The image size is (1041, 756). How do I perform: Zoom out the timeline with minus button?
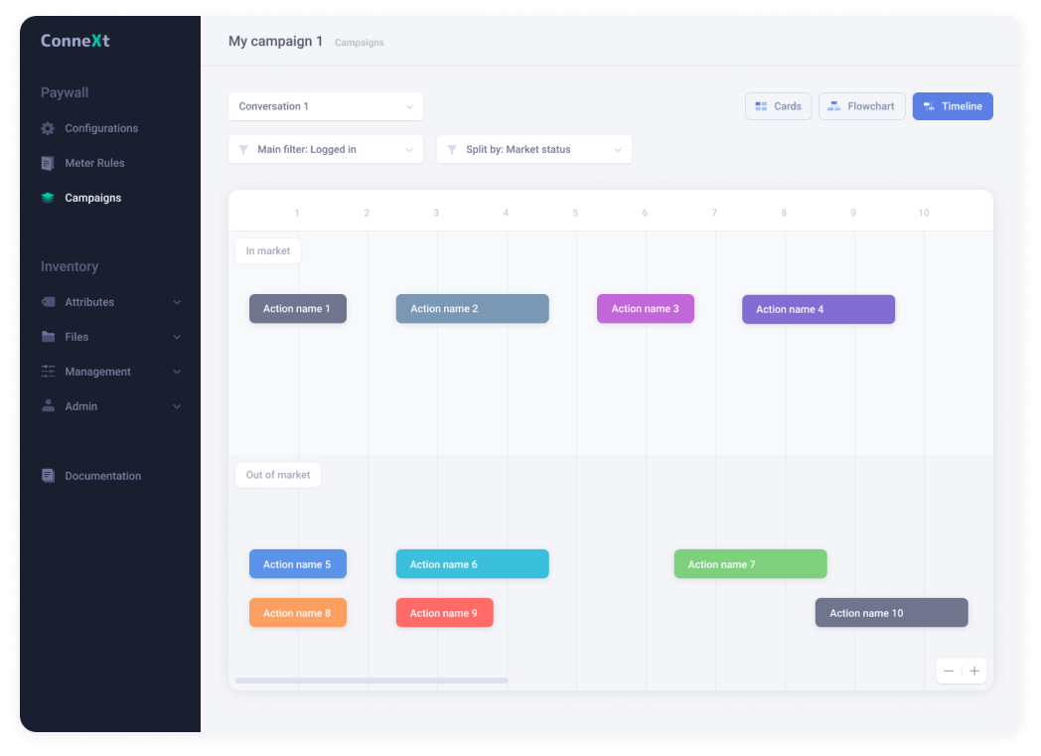click(949, 672)
